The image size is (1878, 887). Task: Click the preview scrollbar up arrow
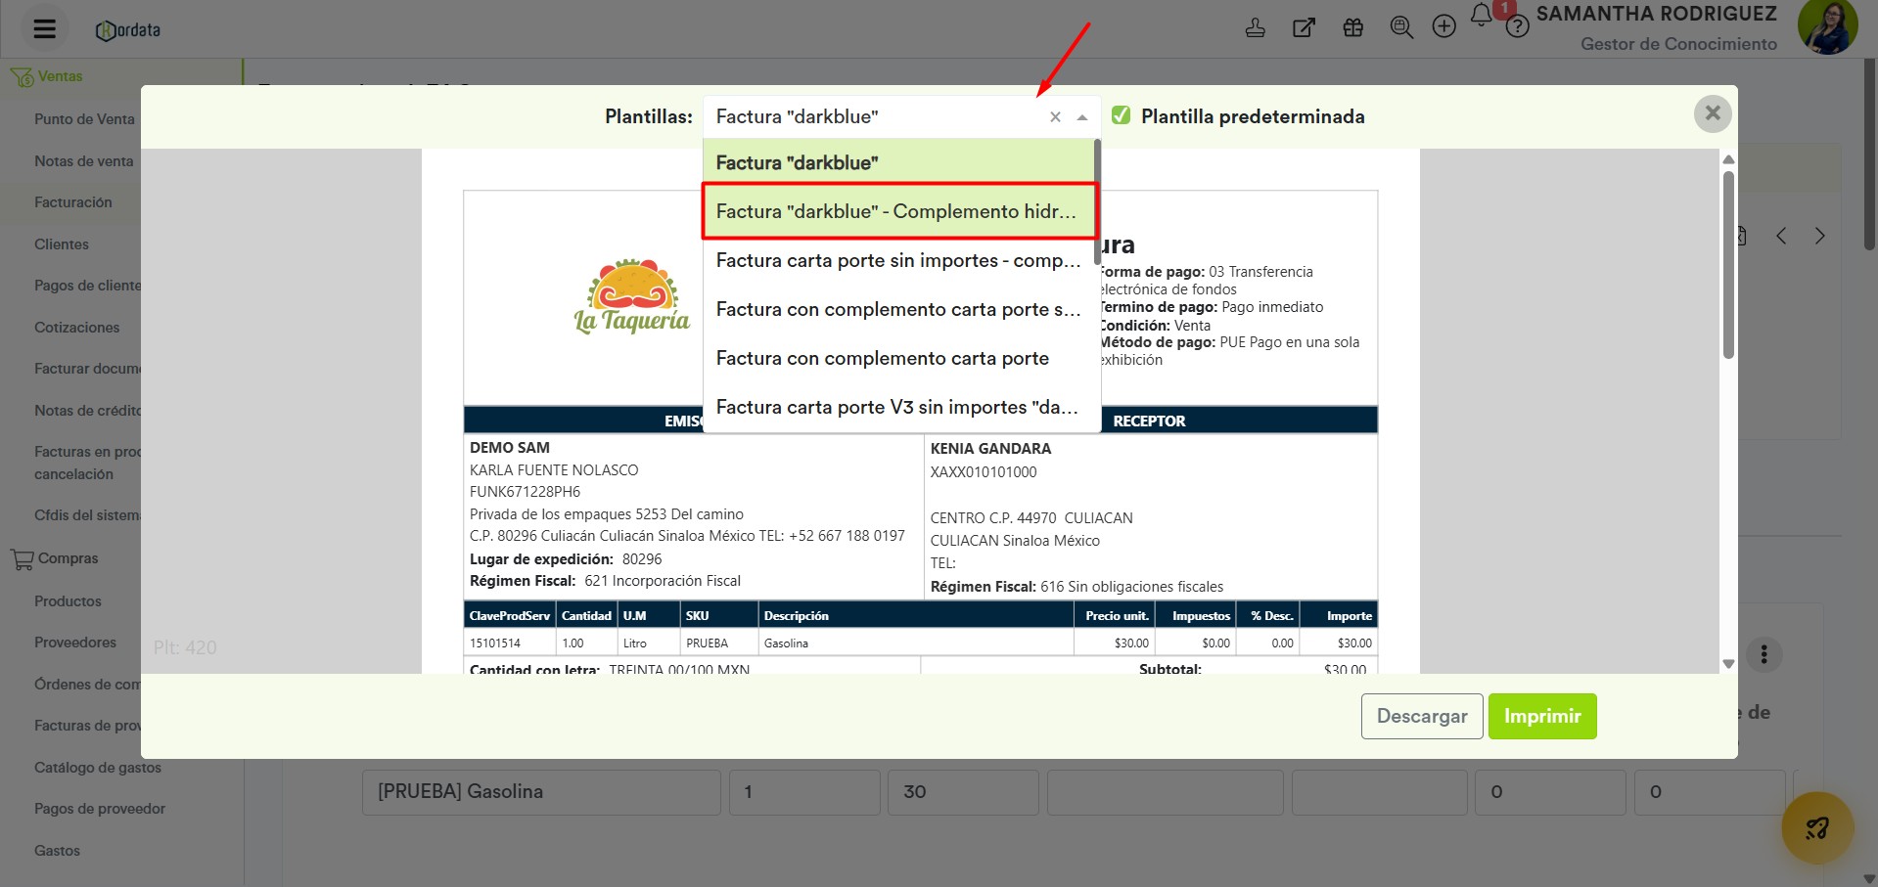1728,159
